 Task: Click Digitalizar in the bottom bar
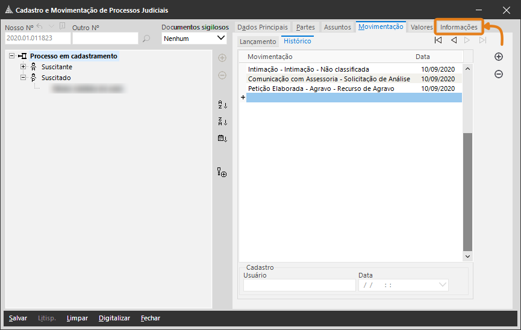click(114, 318)
